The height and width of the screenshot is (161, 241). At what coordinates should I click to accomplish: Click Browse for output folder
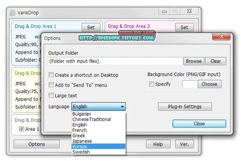(x=194, y=61)
